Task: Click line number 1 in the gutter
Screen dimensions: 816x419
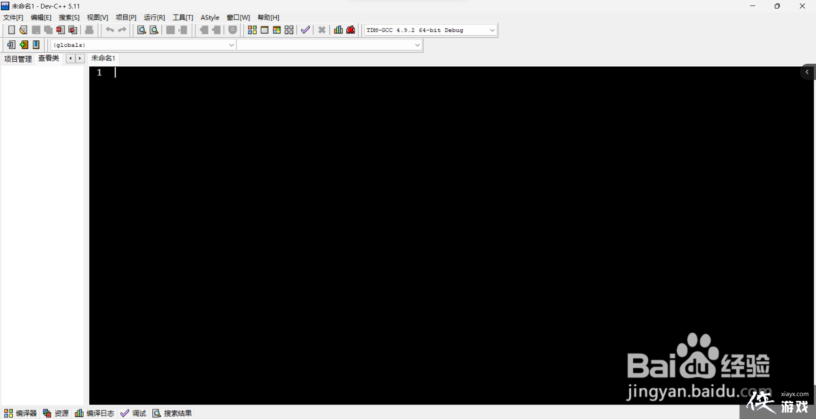Action: 99,73
